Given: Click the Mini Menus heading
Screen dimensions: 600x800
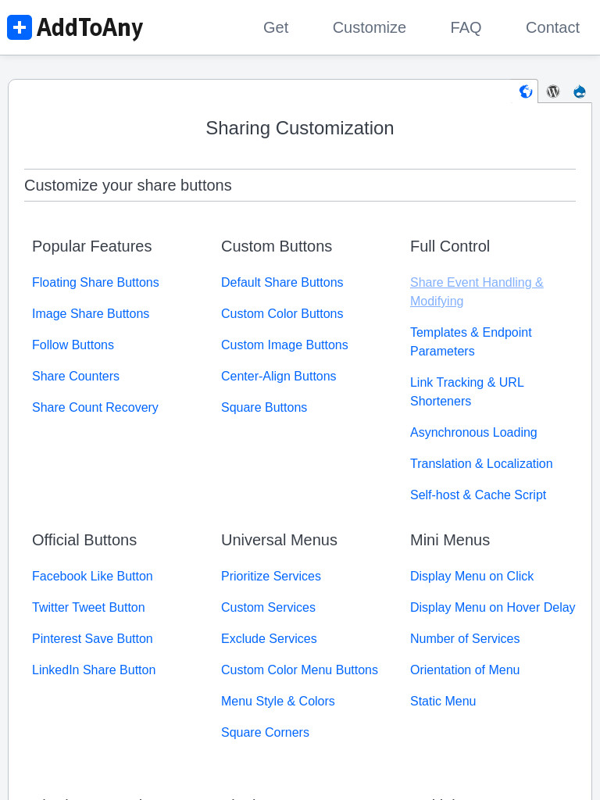Looking at the screenshot, I should coord(450,540).
